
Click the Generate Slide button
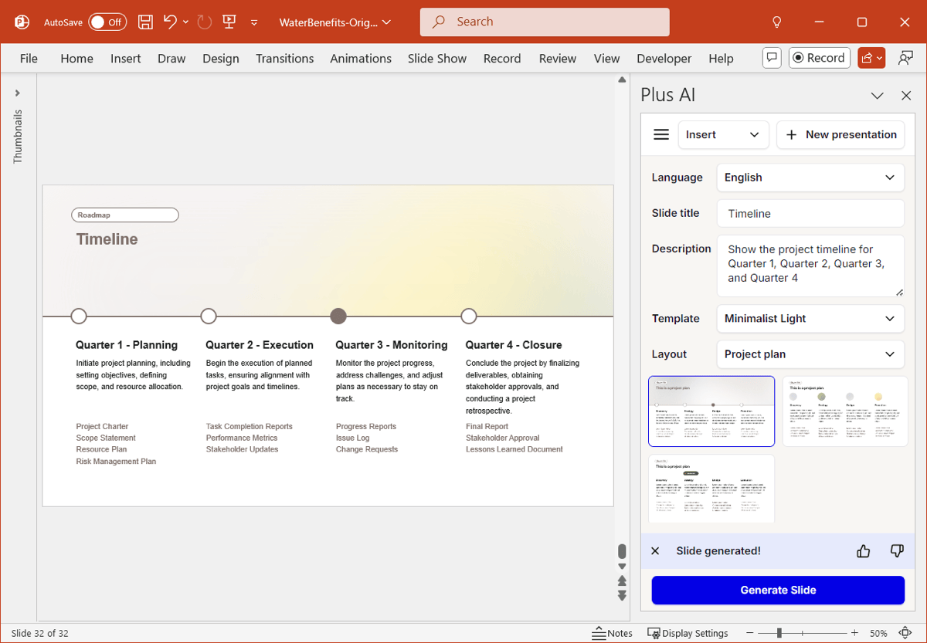[x=778, y=591]
